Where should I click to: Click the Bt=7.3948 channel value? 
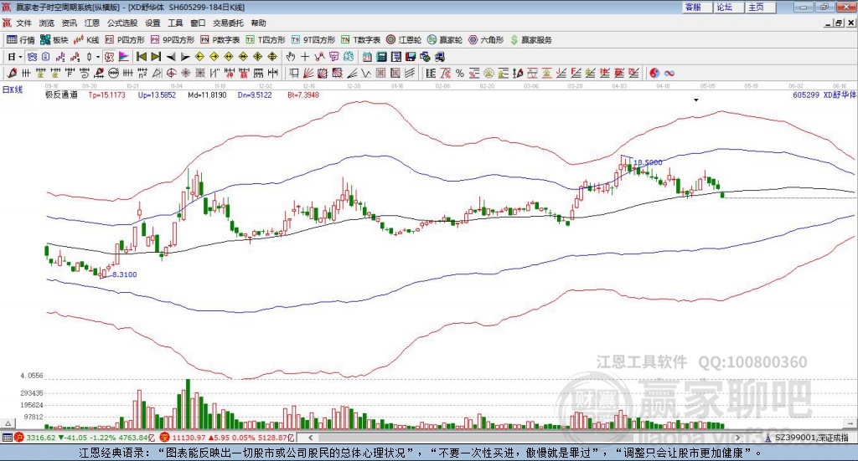tap(303, 95)
